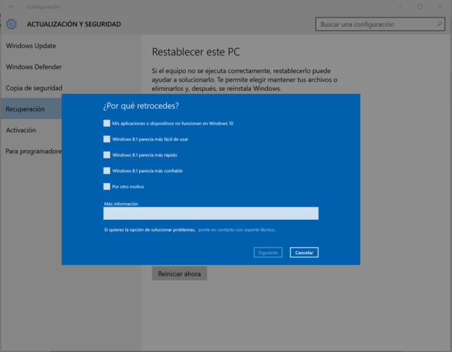Maximize the Configuración window
The width and height of the screenshot is (452, 352).
[x=420, y=7]
